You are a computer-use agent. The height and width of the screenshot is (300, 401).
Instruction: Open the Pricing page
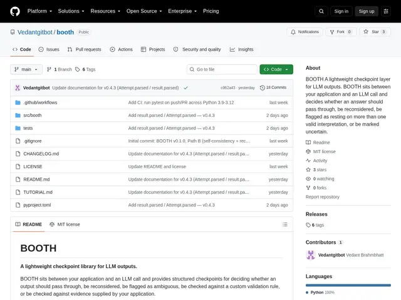click(211, 11)
